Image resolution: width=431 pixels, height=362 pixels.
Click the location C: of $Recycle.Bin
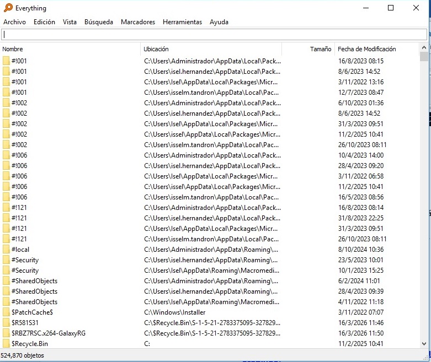(147, 343)
